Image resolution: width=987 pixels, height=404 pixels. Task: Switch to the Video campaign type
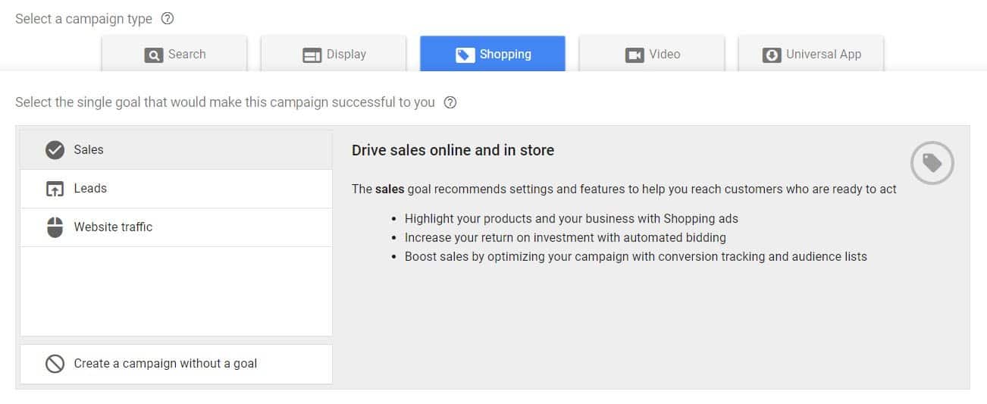[652, 54]
